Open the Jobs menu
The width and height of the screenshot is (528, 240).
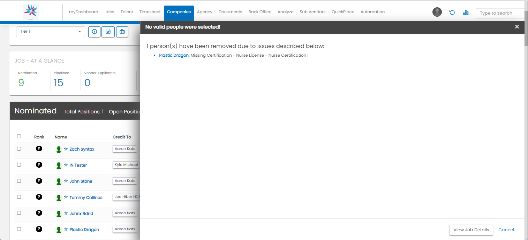coord(110,12)
